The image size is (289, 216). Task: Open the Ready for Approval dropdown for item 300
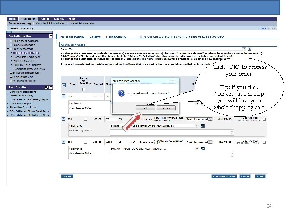click(x=210, y=142)
